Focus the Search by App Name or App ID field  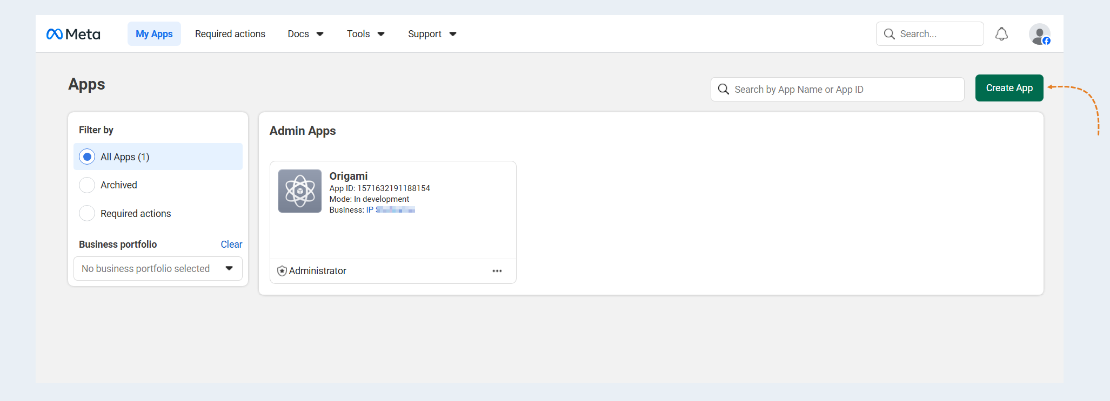coord(838,89)
